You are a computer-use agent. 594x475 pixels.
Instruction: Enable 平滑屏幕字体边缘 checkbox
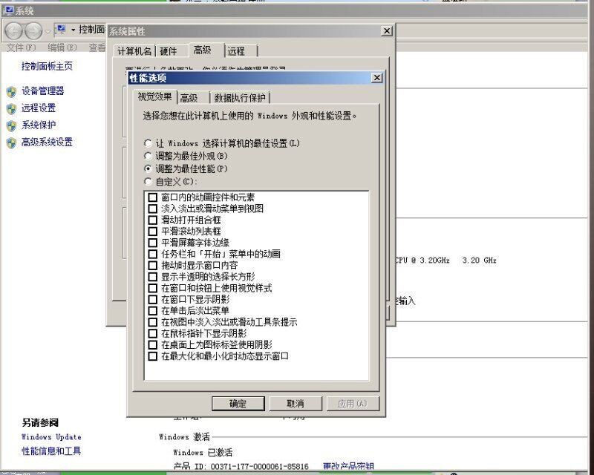tap(153, 243)
